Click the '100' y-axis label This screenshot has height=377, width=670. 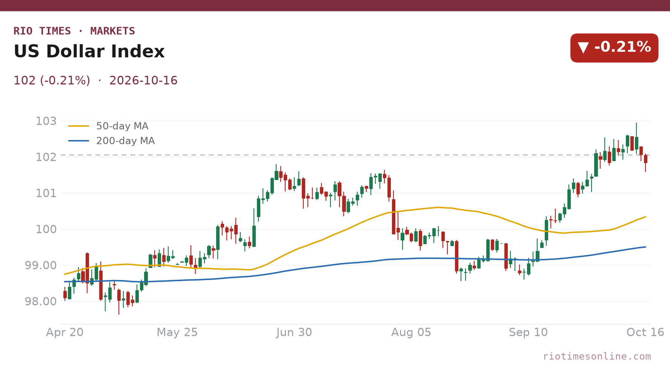[x=46, y=229]
